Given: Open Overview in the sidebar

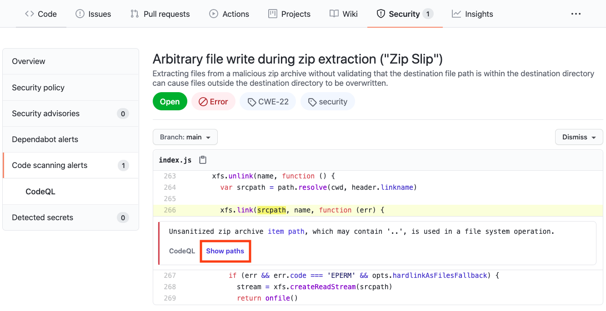Looking at the screenshot, I should tap(70, 61).
